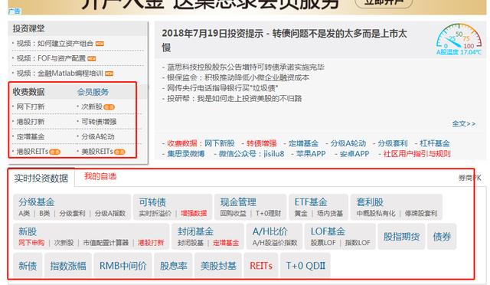Open 港股打新 in paid data list
The width and height of the screenshot is (490, 285).
[x=31, y=122]
